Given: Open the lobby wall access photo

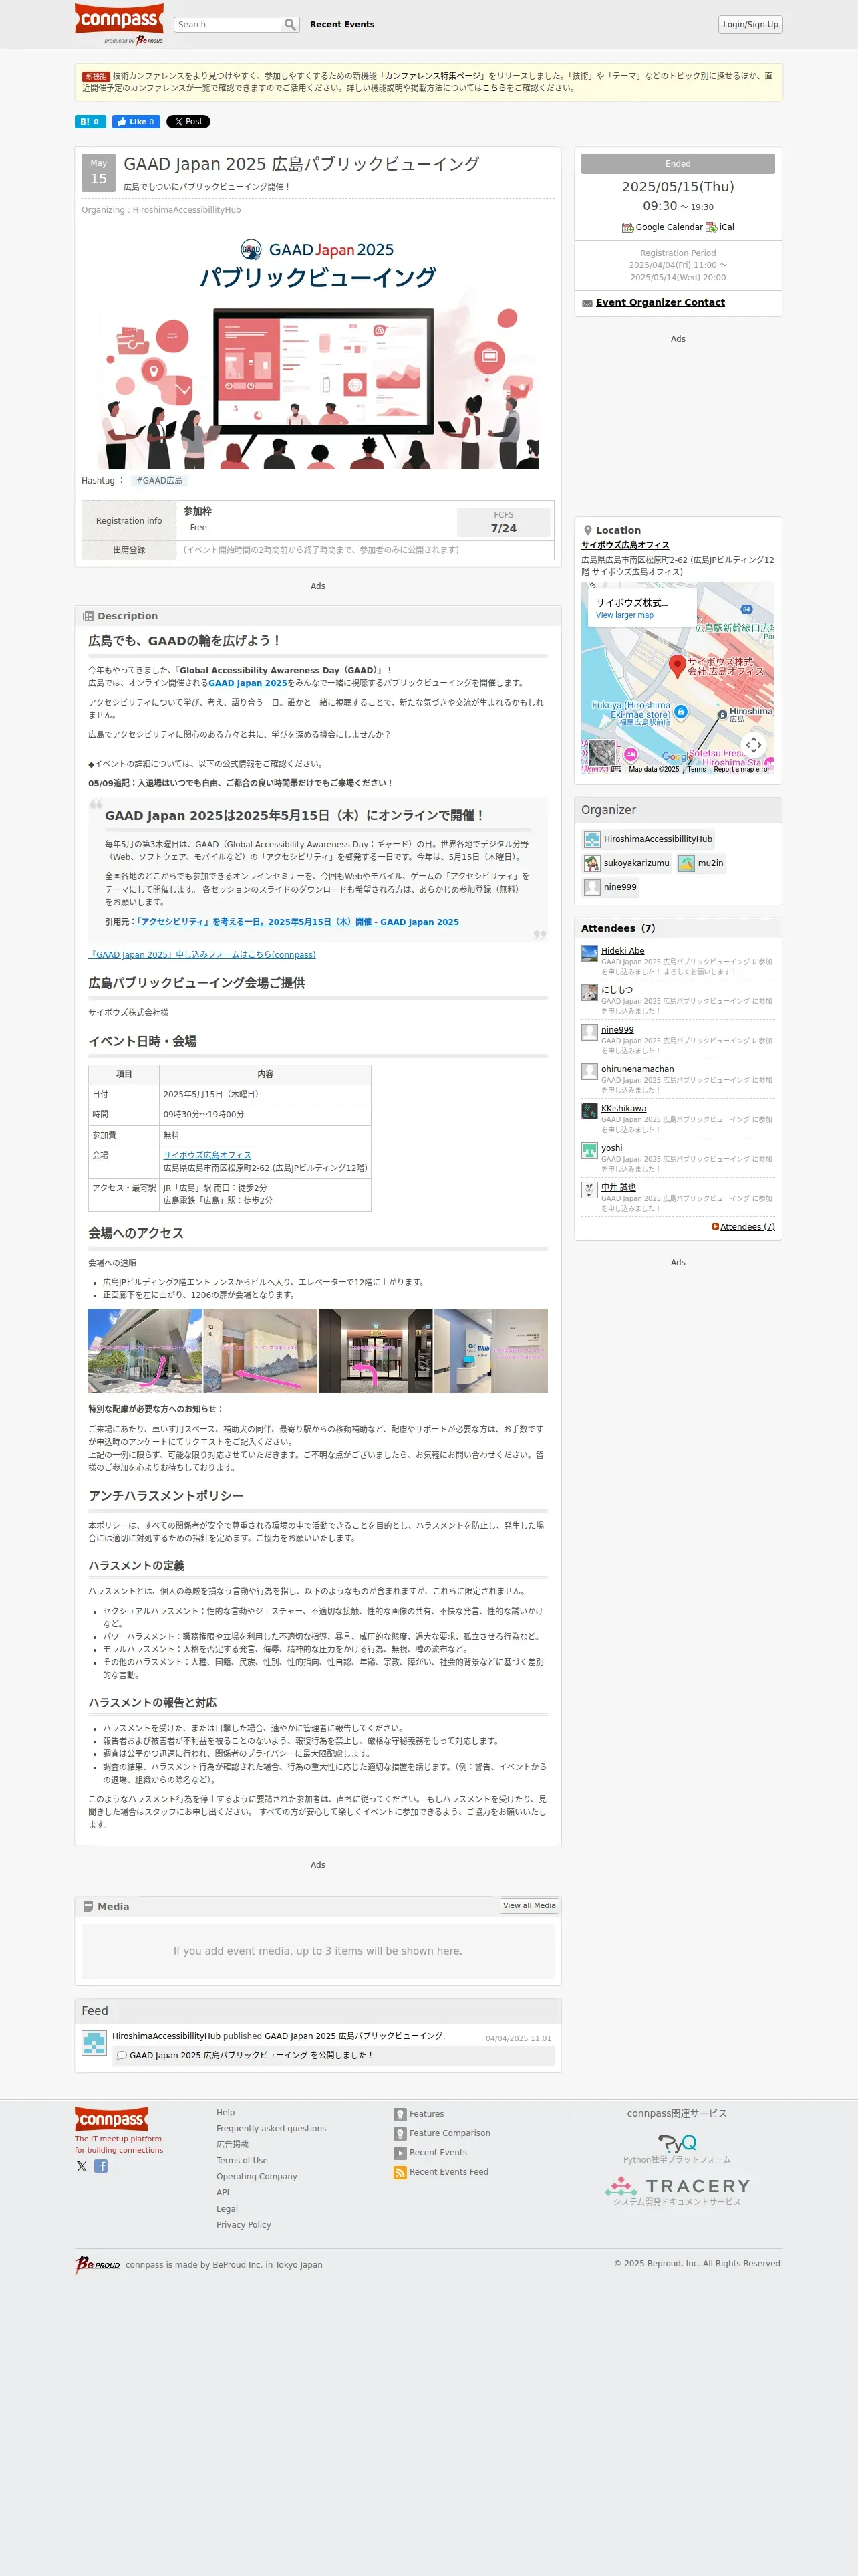Looking at the screenshot, I should pyautogui.click(x=261, y=1350).
